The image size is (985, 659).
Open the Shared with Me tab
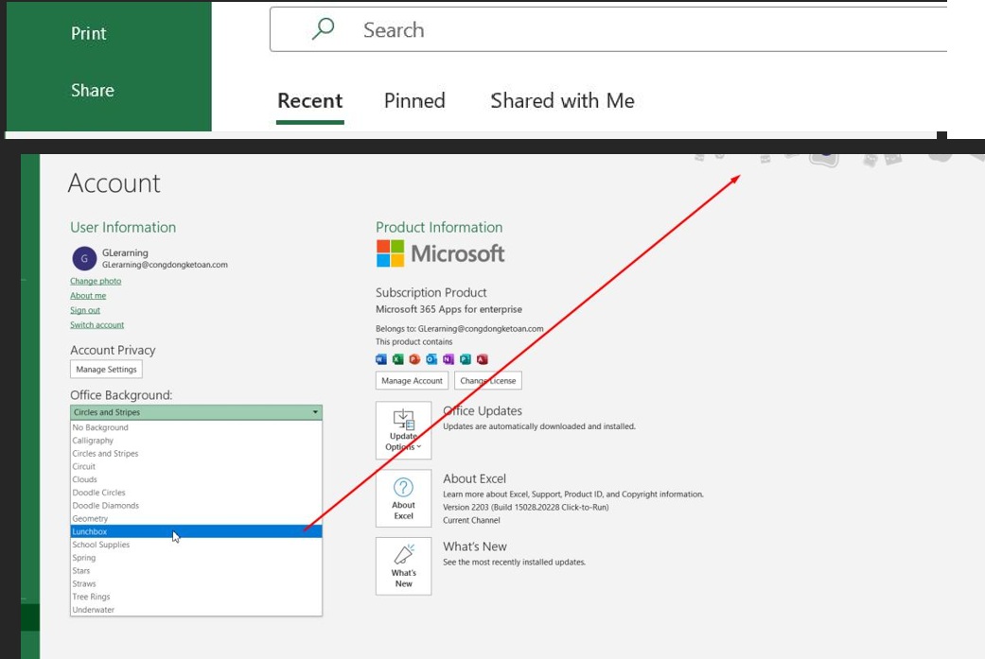pos(562,101)
